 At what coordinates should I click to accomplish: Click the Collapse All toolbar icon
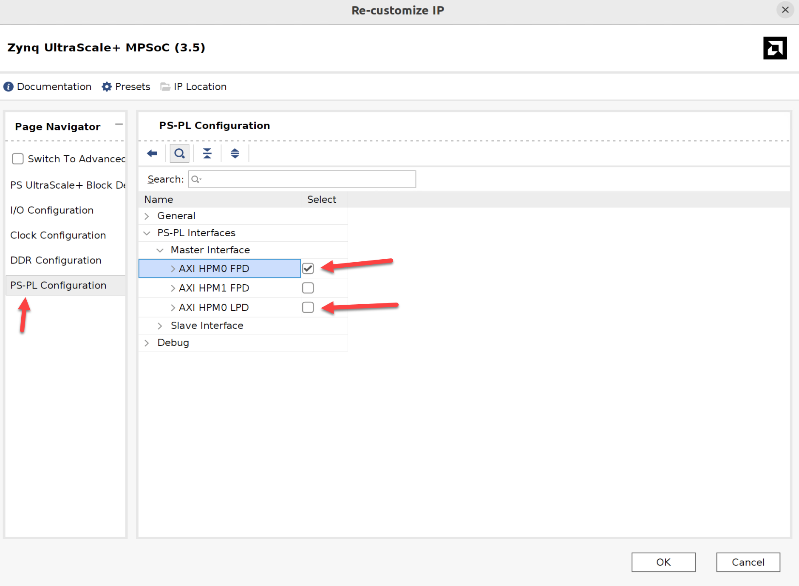207,153
